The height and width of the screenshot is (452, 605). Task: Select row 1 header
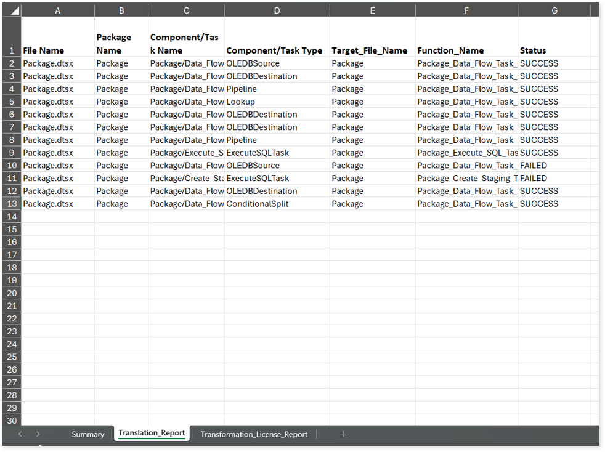[11, 50]
